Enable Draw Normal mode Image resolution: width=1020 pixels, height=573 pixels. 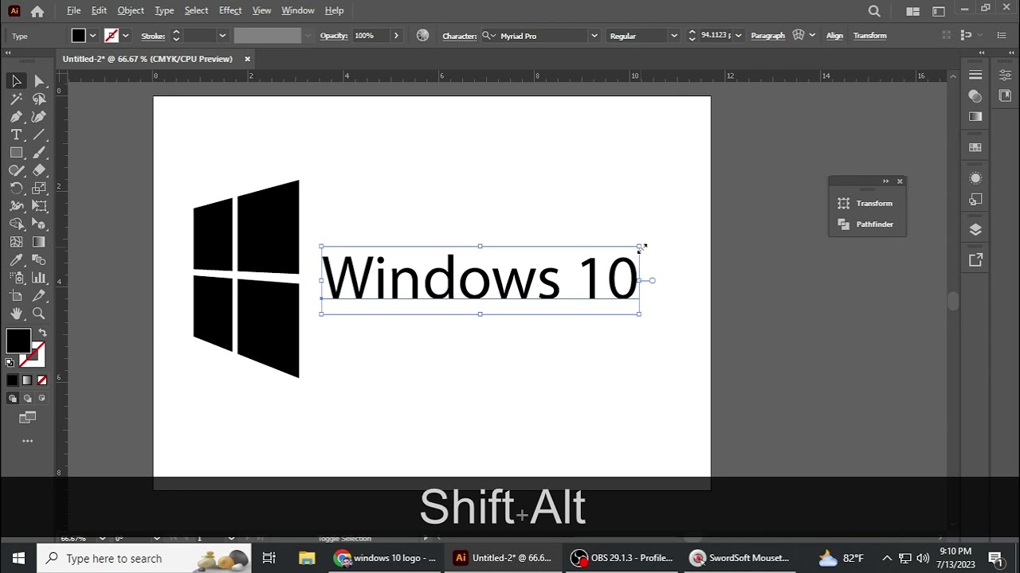(x=12, y=399)
